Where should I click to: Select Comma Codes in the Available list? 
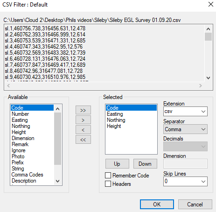(28, 175)
